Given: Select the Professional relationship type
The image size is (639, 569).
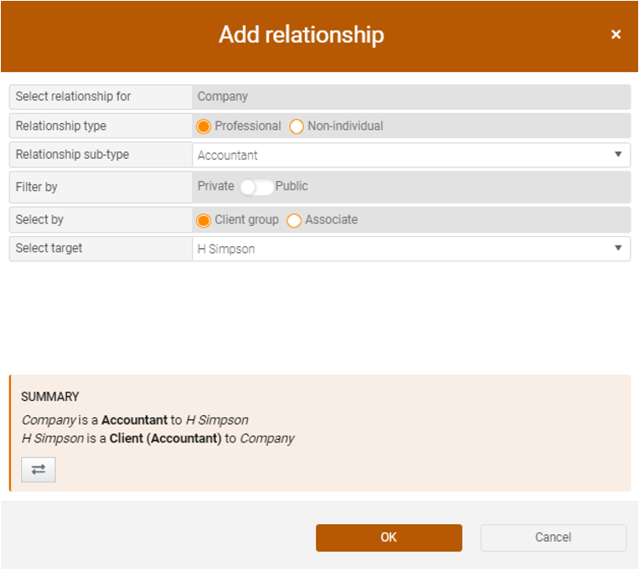Looking at the screenshot, I should pos(204,126).
